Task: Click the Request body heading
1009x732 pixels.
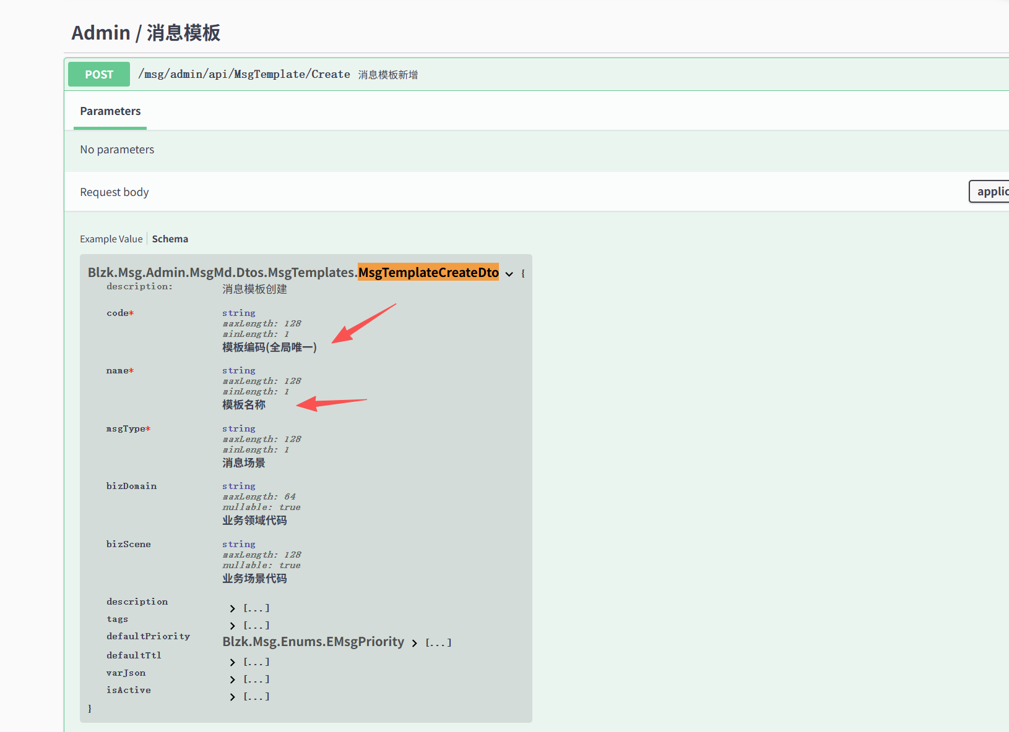Action: (115, 192)
